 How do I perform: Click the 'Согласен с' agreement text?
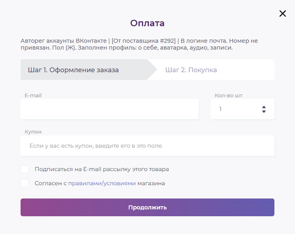[x=51, y=183]
